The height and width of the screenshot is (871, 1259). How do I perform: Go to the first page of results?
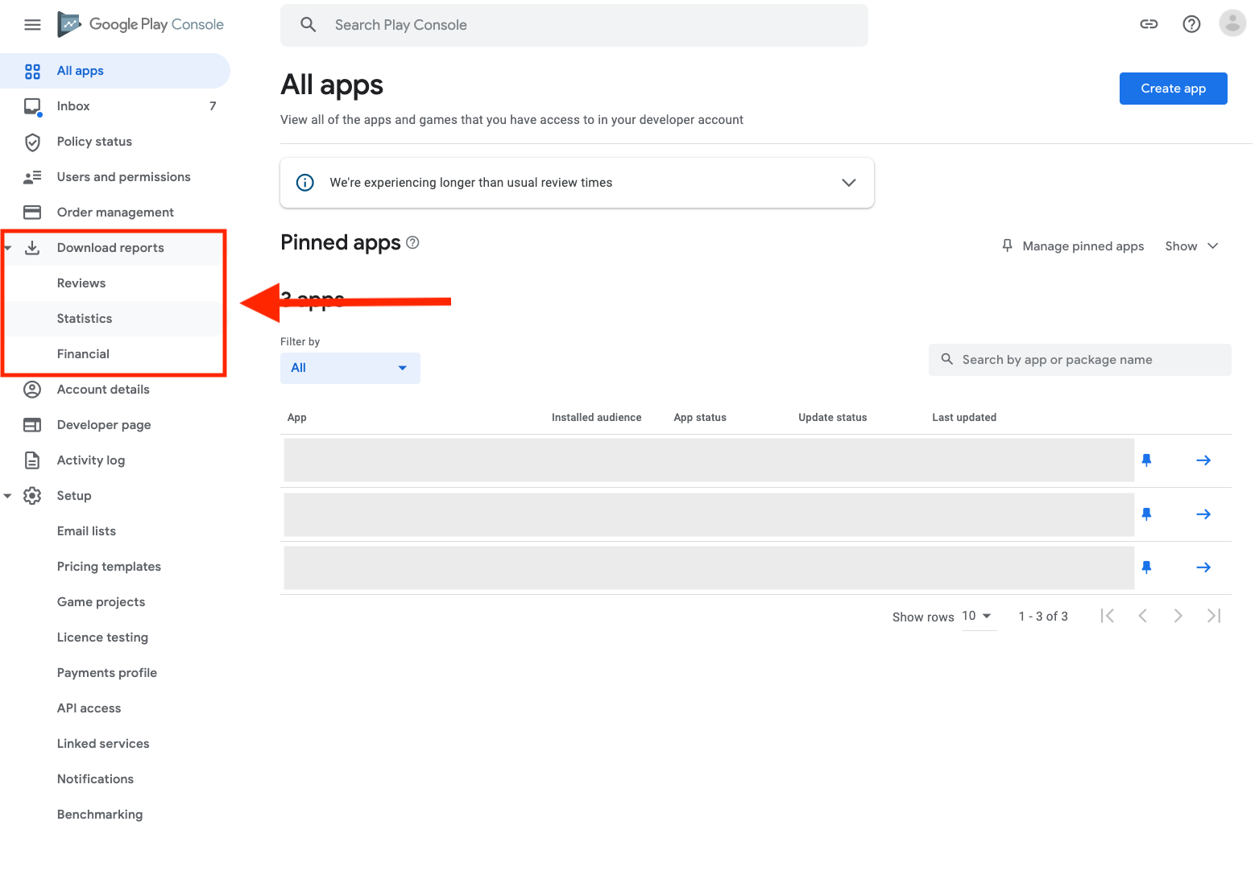1108,616
